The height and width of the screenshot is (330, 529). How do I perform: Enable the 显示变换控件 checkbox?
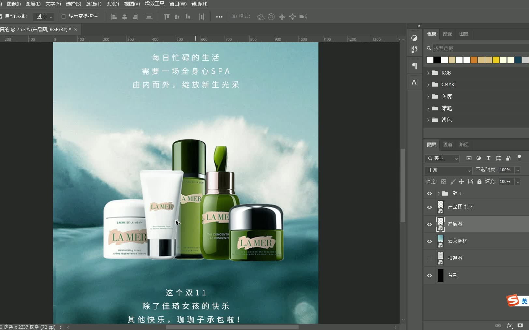pyautogui.click(x=64, y=16)
